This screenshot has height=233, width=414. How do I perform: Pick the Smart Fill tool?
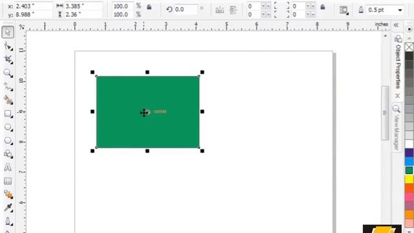[8, 100]
